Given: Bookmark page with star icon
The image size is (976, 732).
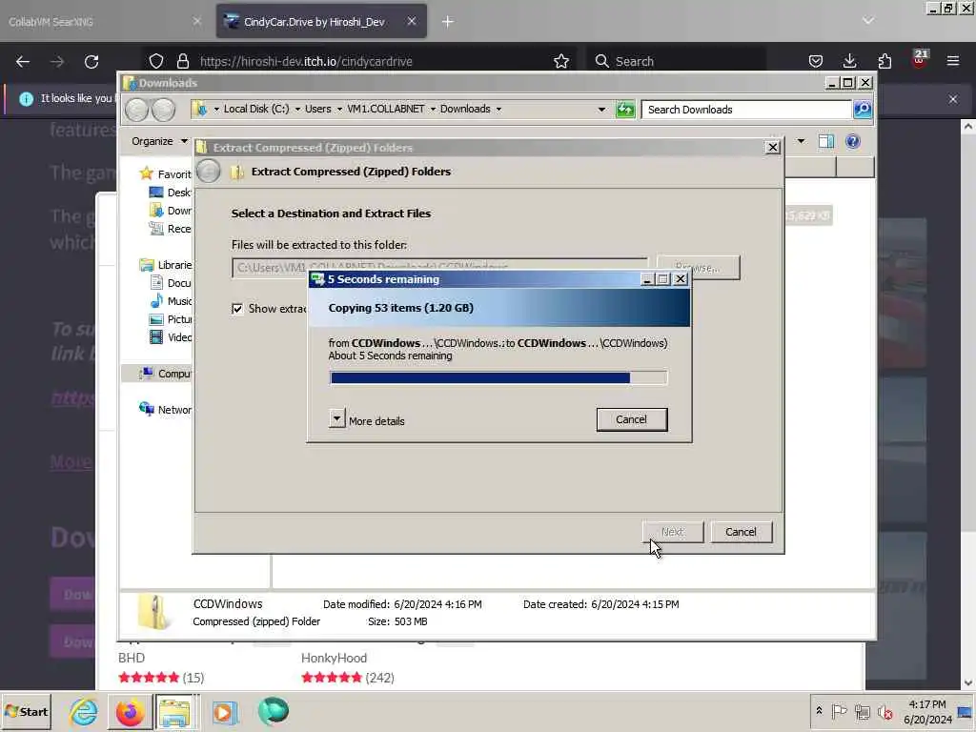Looking at the screenshot, I should coord(560,61).
